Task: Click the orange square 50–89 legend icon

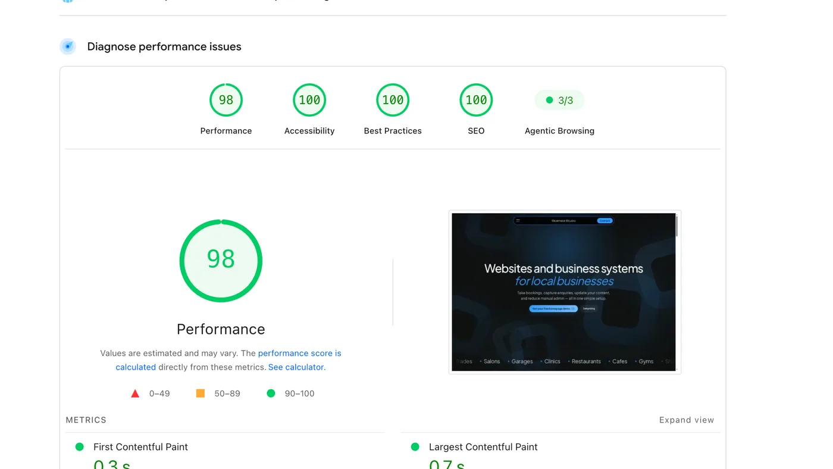Action: [x=201, y=393]
